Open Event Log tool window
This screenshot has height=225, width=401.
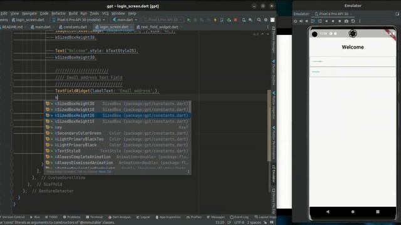tap(239, 217)
